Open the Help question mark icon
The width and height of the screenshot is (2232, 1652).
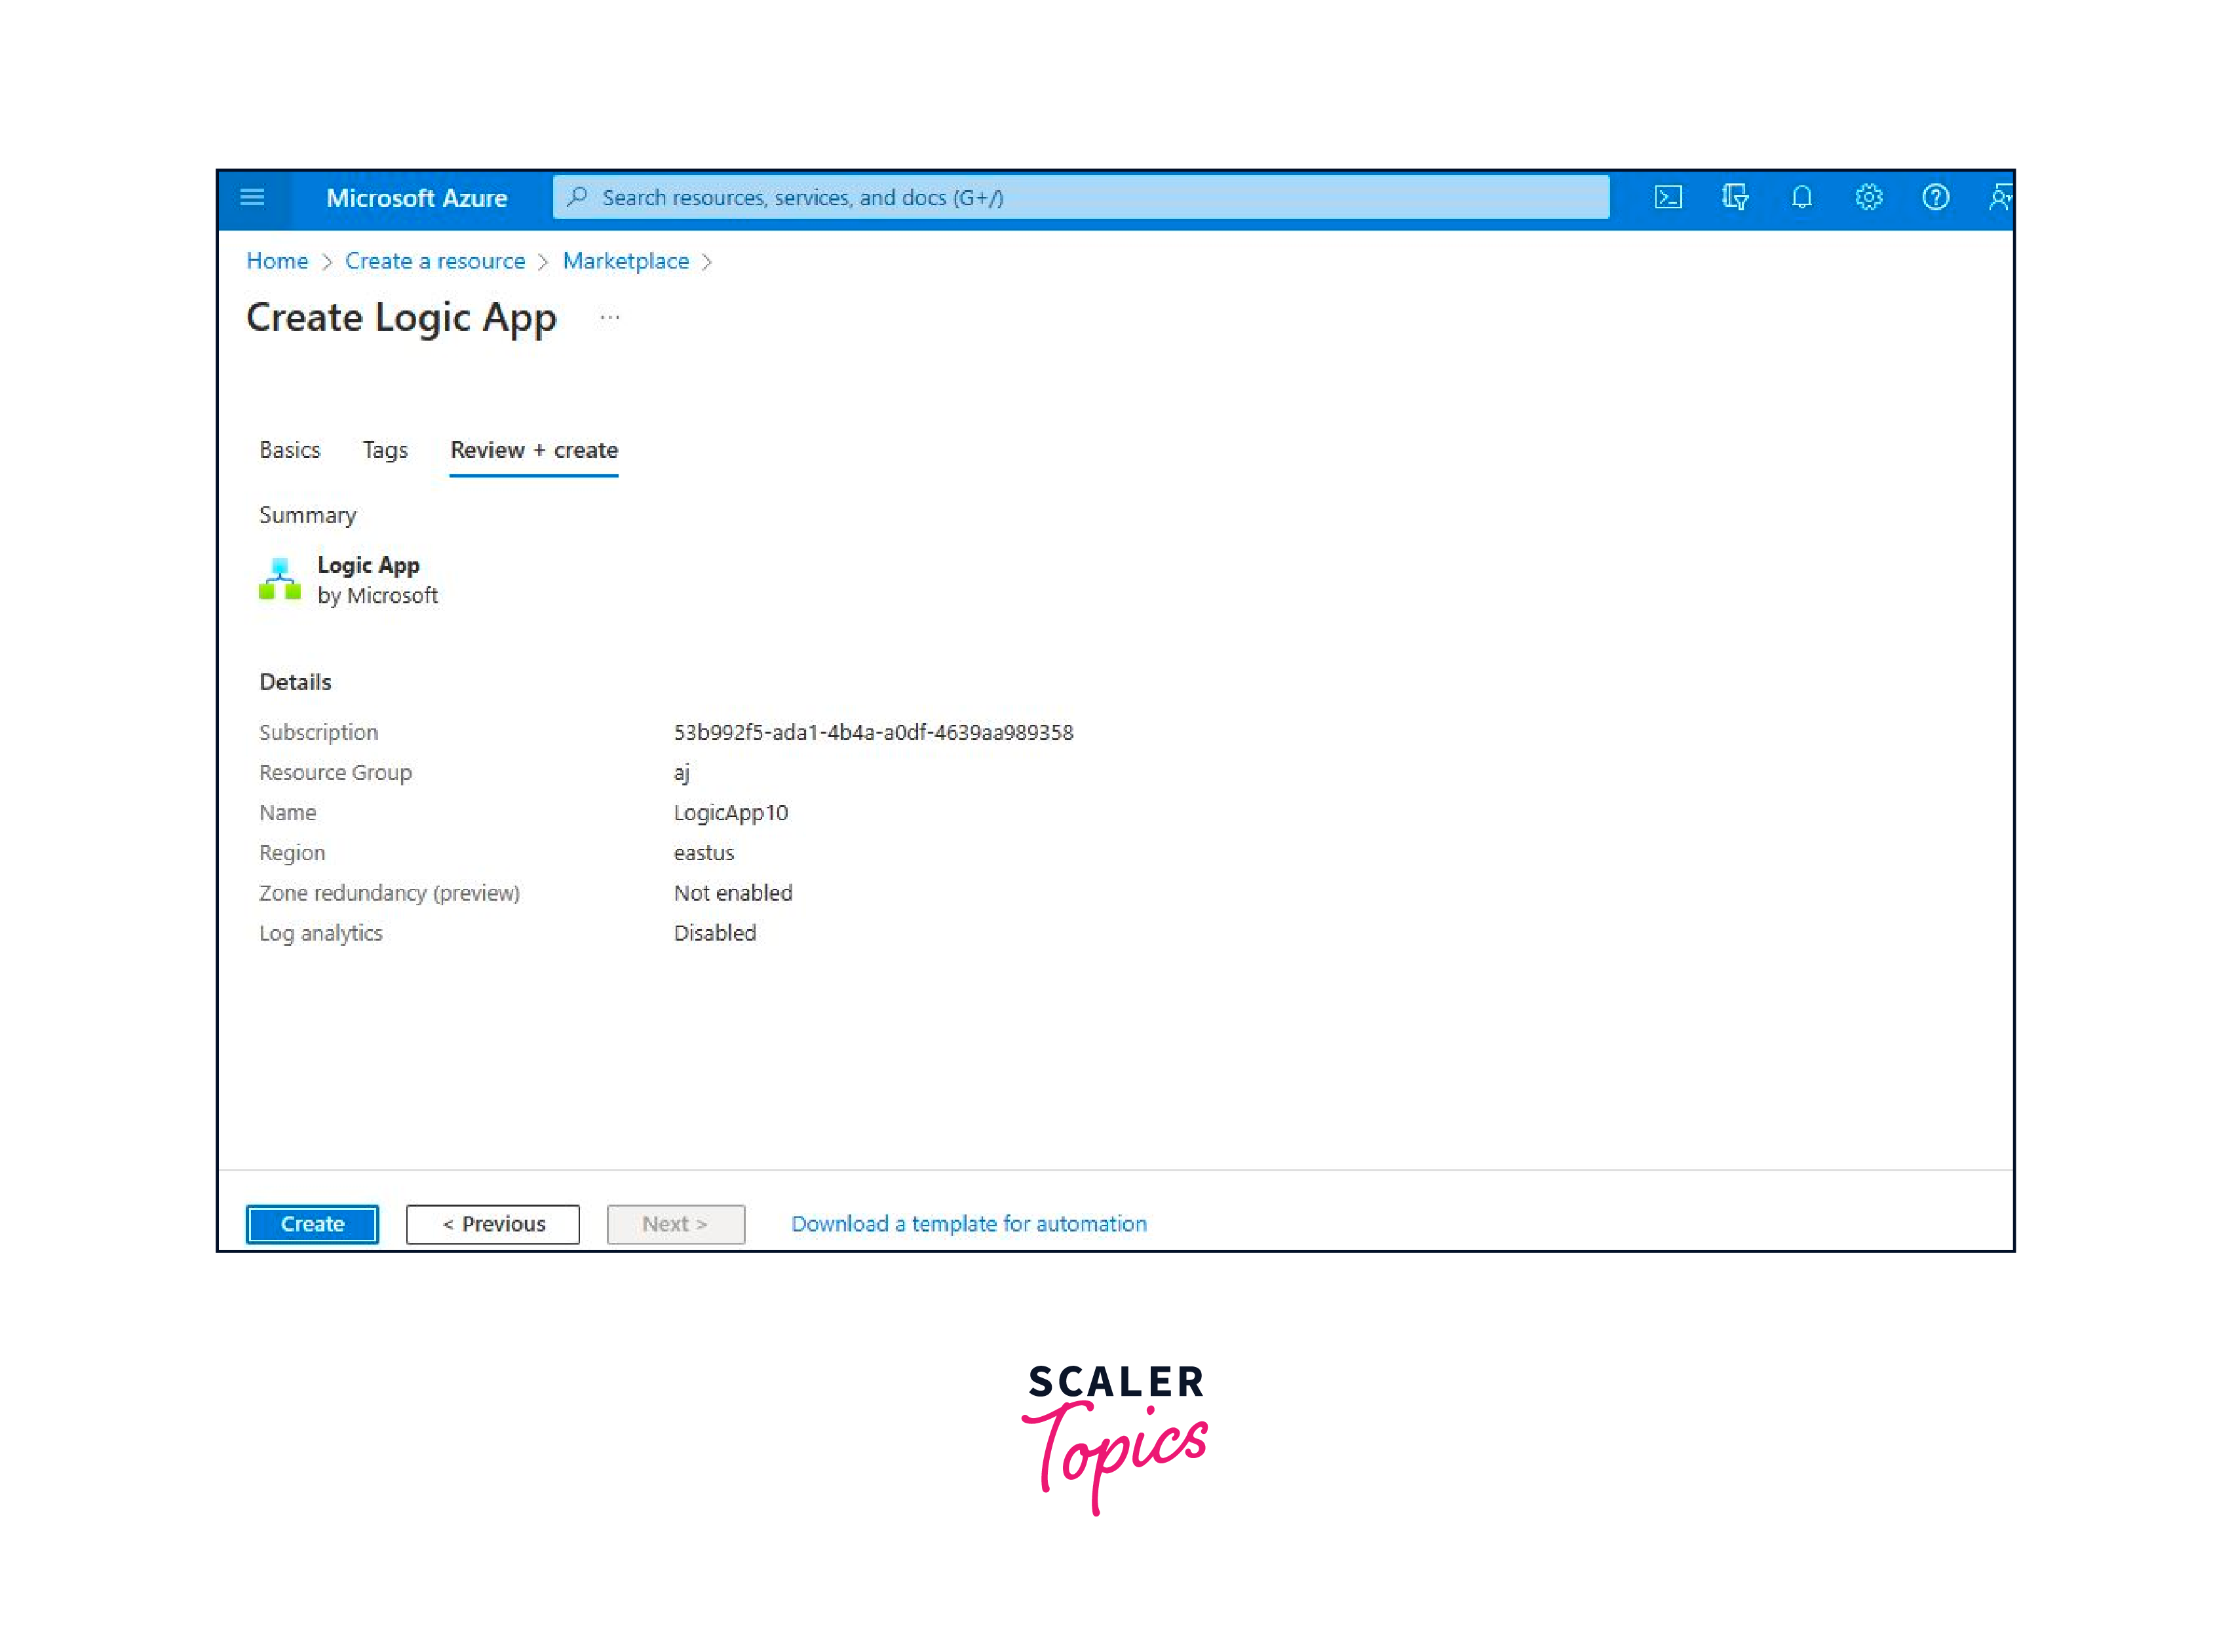[1935, 197]
